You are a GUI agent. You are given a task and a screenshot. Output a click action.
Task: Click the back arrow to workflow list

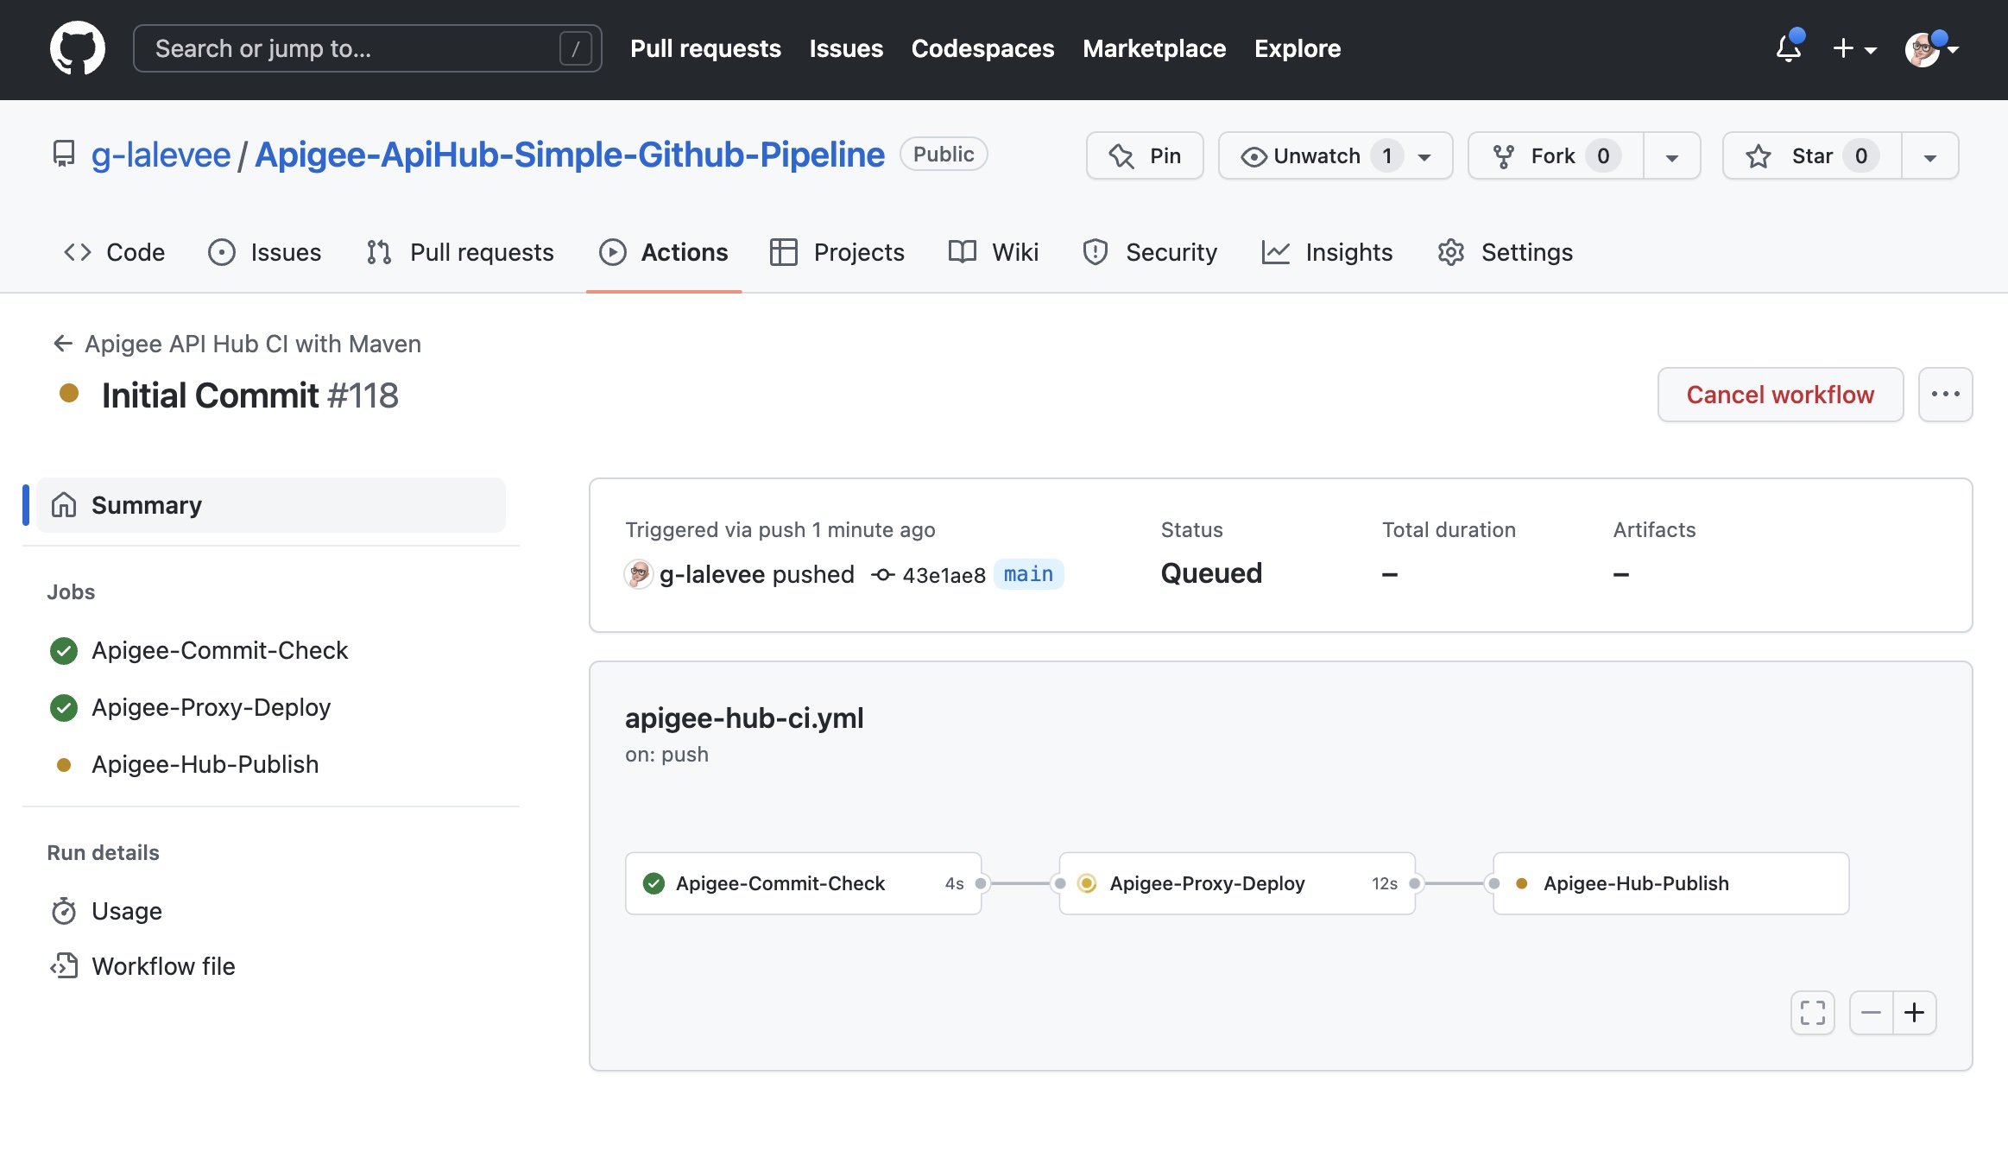(62, 344)
